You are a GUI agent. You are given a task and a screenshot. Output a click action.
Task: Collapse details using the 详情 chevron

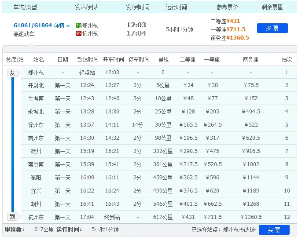click(68, 26)
